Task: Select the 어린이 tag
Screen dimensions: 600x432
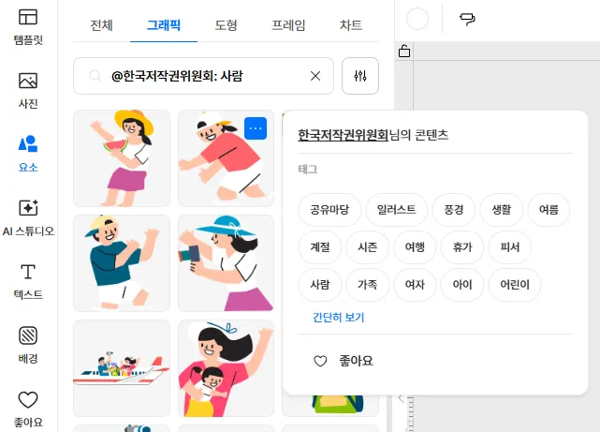Action: pos(515,285)
